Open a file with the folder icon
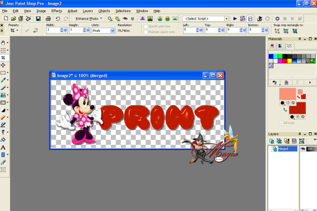The width and height of the screenshot is (317, 211). [13, 19]
